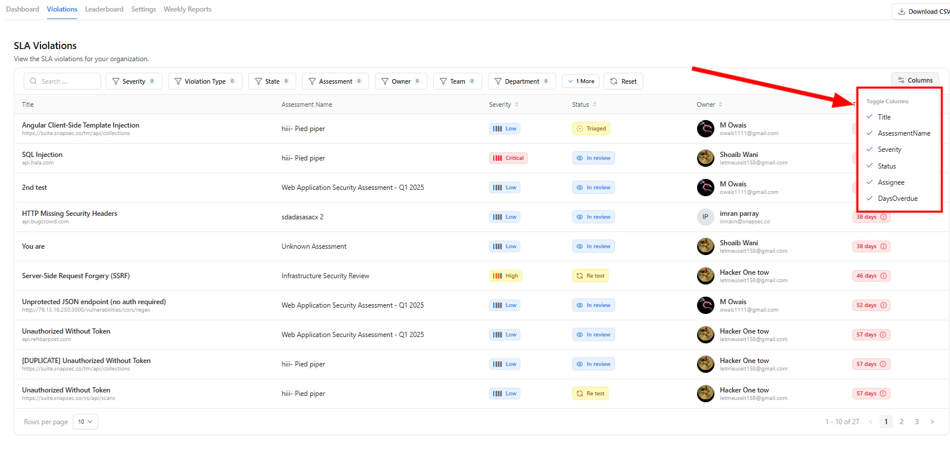Click the Columns button
This screenshot has width=950, height=449.
point(915,80)
